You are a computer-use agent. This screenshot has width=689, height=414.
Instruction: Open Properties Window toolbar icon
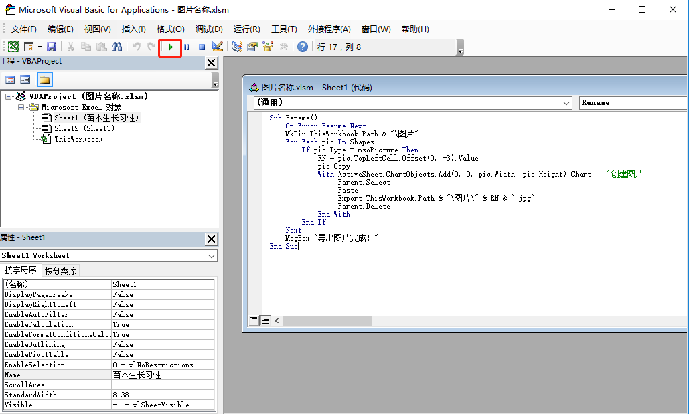click(252, 47)
